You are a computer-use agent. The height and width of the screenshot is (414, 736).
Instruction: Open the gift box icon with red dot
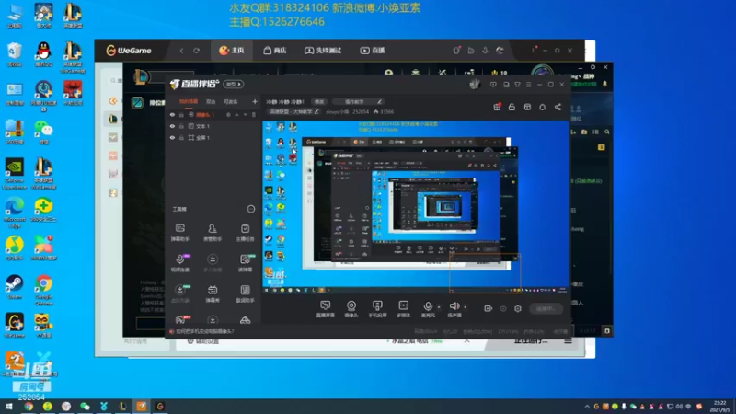[x=497, y=107]
